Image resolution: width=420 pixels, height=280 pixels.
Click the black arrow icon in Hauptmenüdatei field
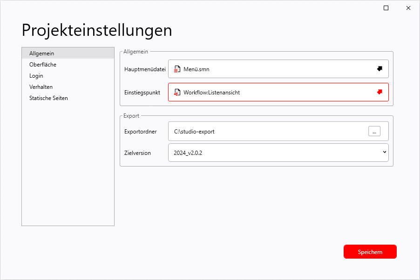pyautogui.click(x=379, y=69)
